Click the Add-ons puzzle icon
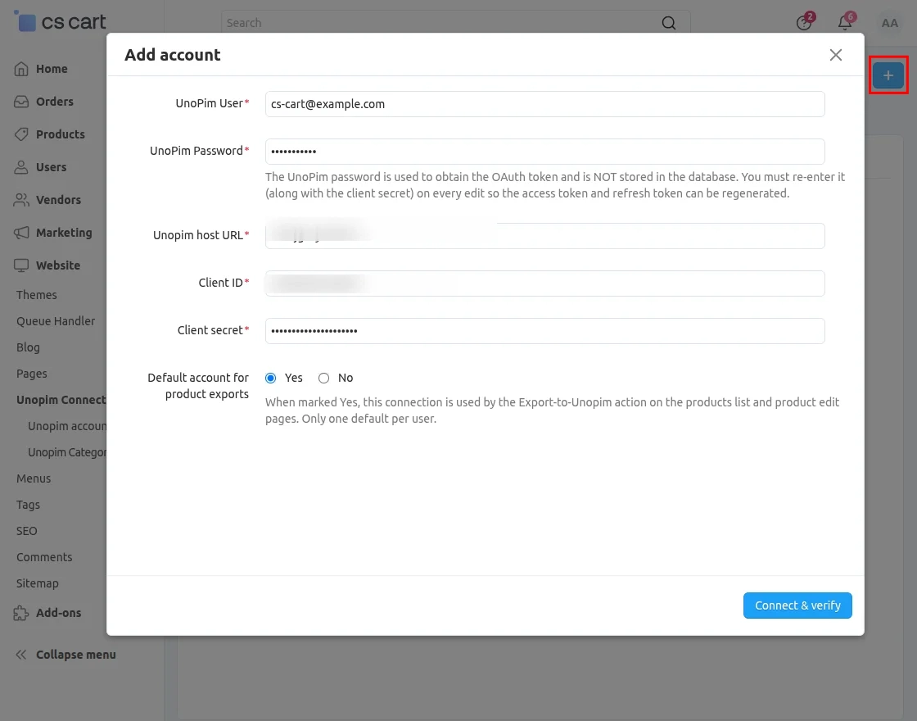 [x=21, y=614]
